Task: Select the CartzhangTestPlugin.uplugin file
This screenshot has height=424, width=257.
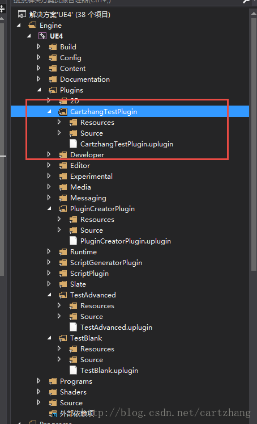Action: [127, 144]
